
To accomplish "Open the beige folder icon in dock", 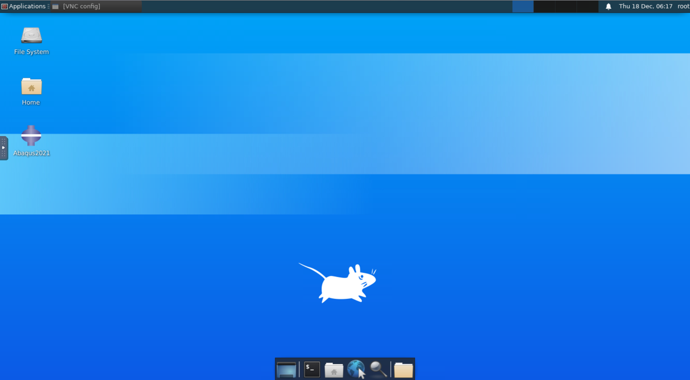I will point(403,369).
